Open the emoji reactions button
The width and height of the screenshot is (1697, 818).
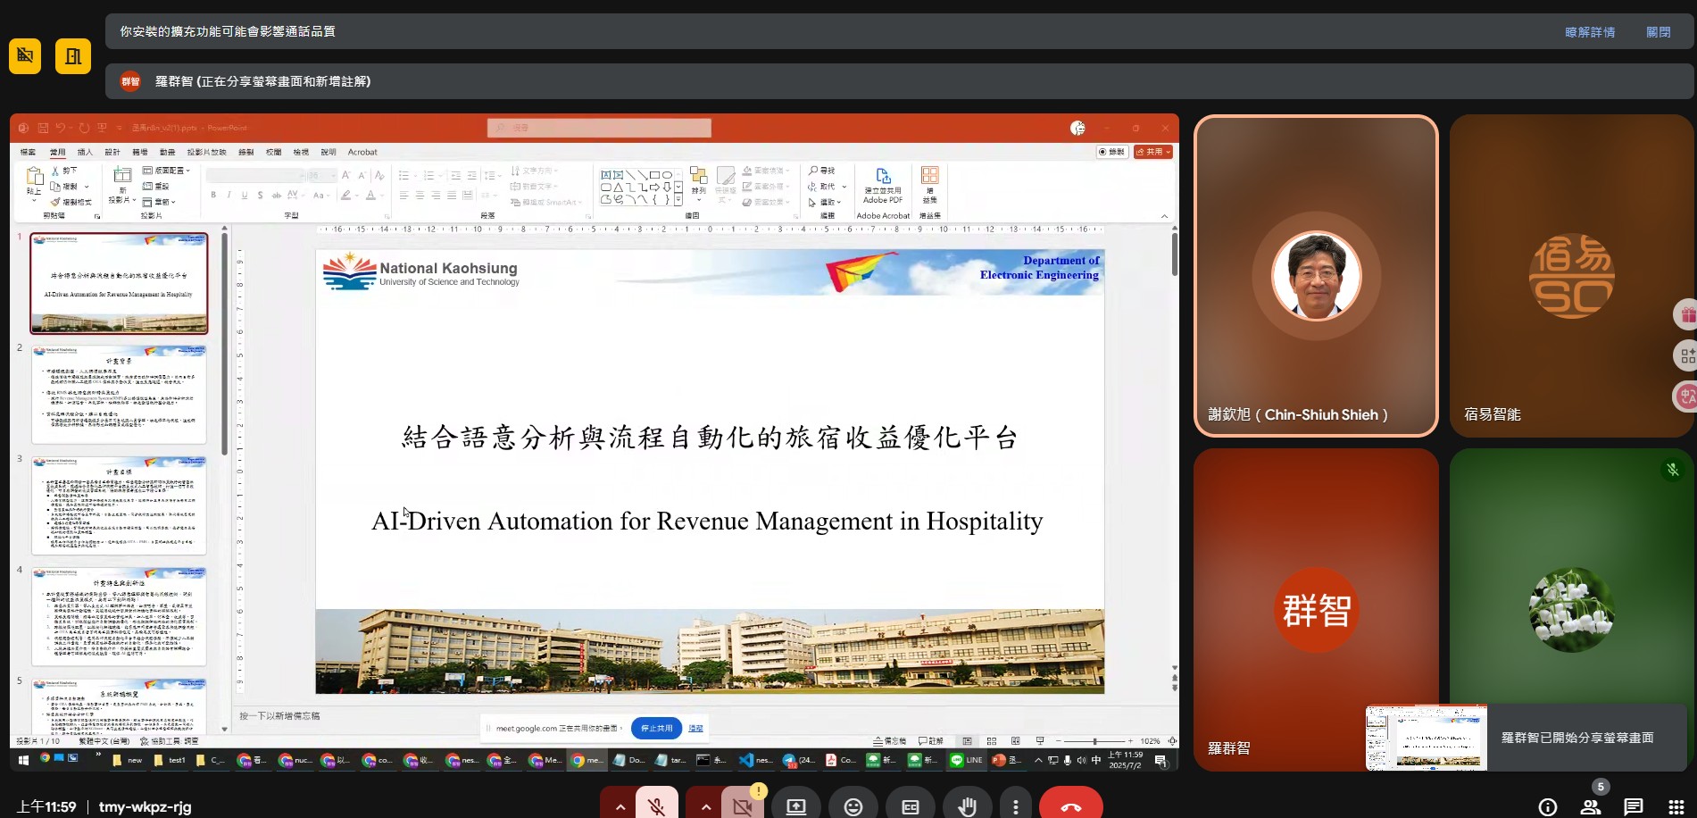pyautogui.click(x=853, y=806)
